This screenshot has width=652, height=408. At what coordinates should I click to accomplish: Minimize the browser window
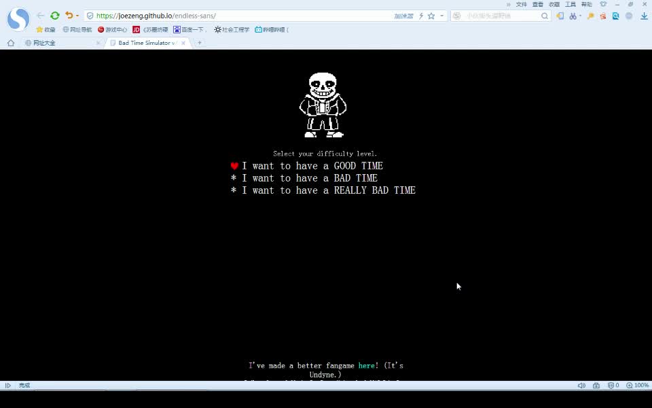(x=617, y=4)
